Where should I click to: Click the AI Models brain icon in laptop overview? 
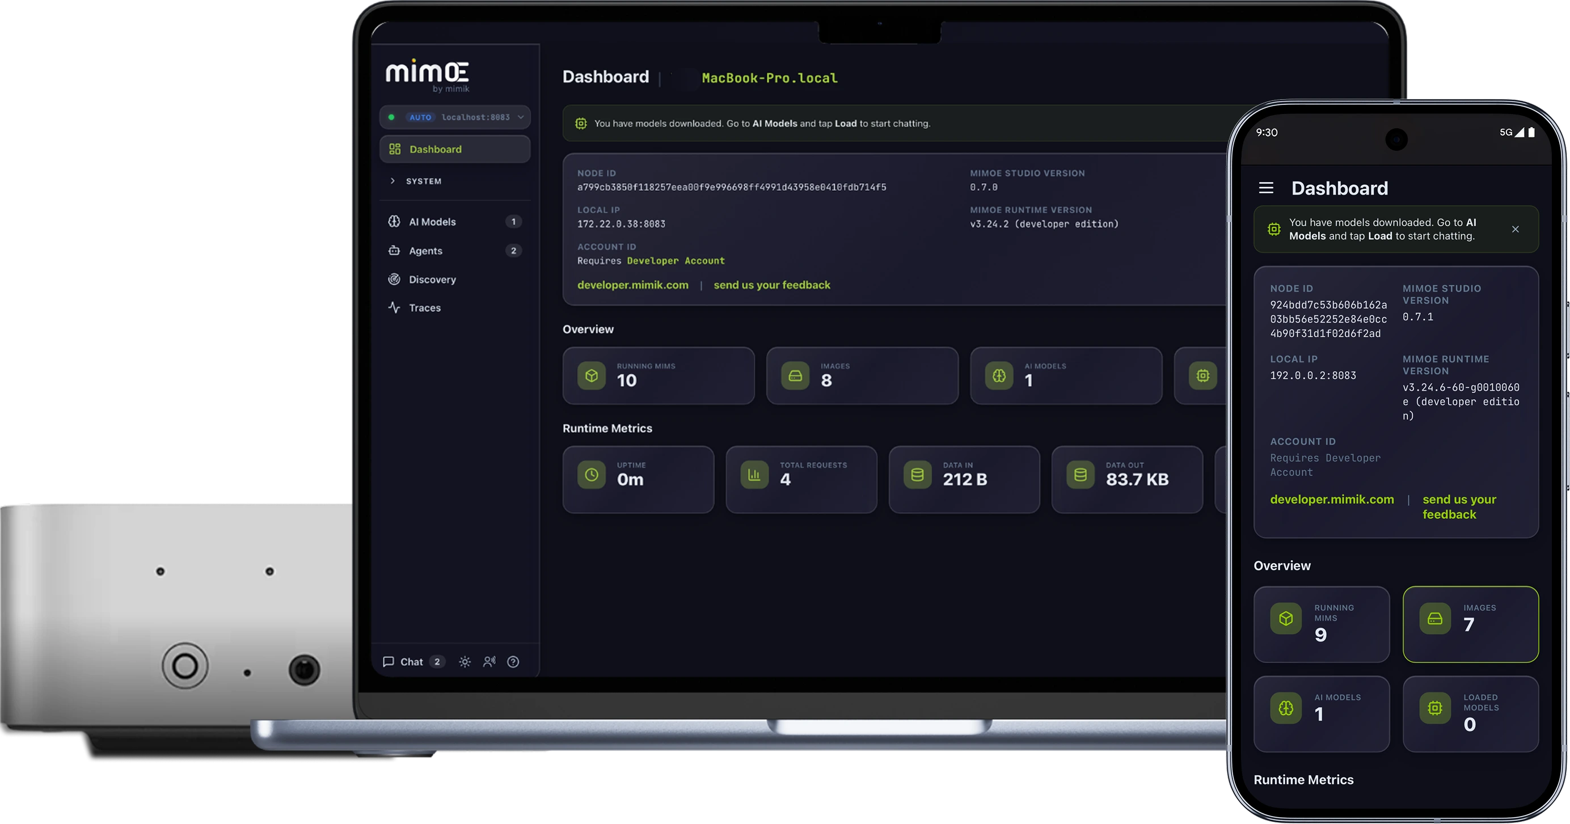pos(999,375)
